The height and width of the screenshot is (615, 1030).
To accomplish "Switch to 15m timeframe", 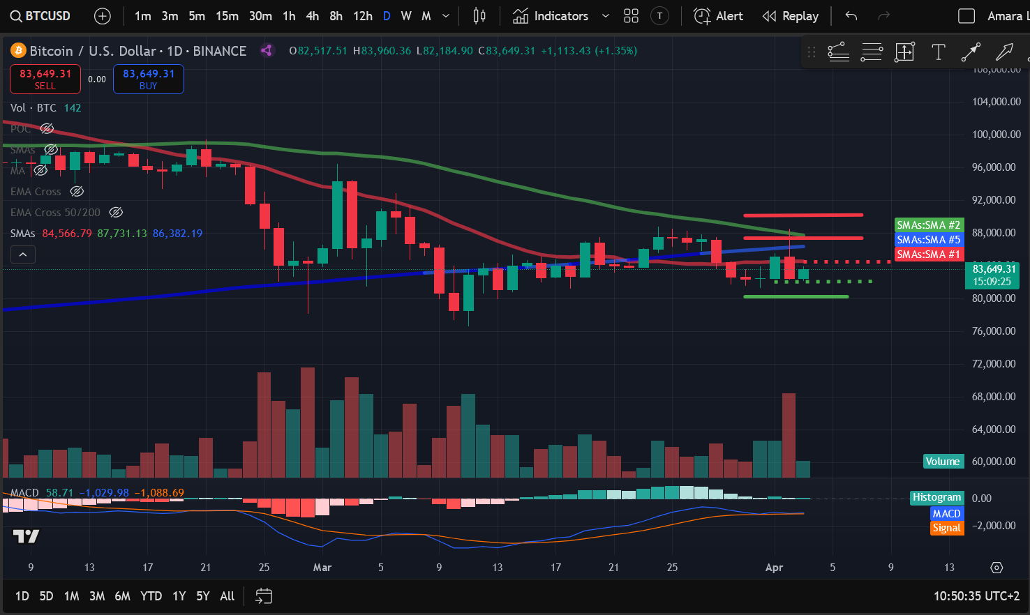I will 227,16.
